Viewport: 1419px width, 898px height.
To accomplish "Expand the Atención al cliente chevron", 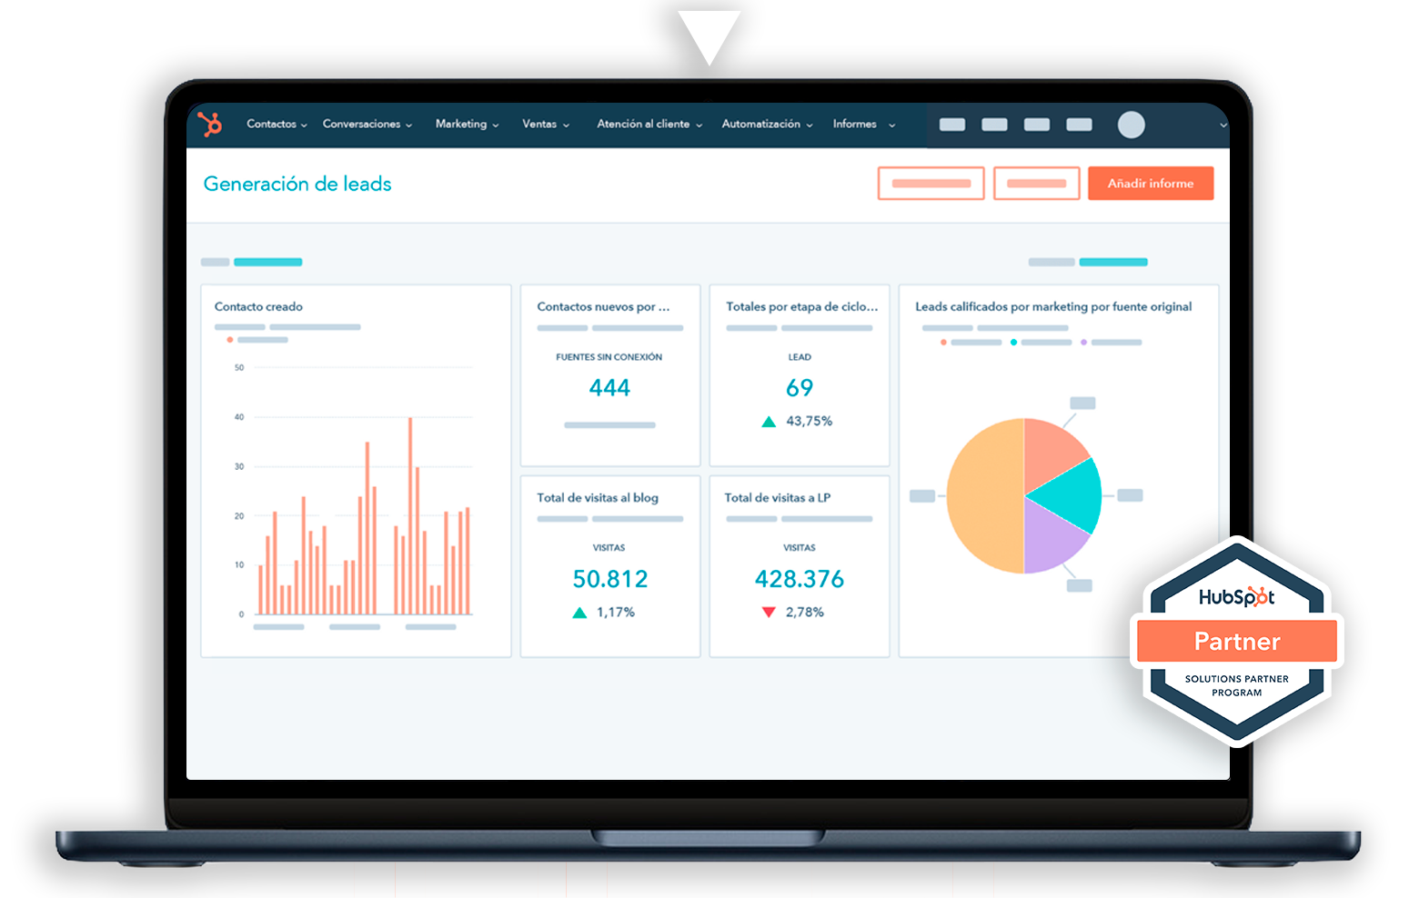I will click(699, 125).
